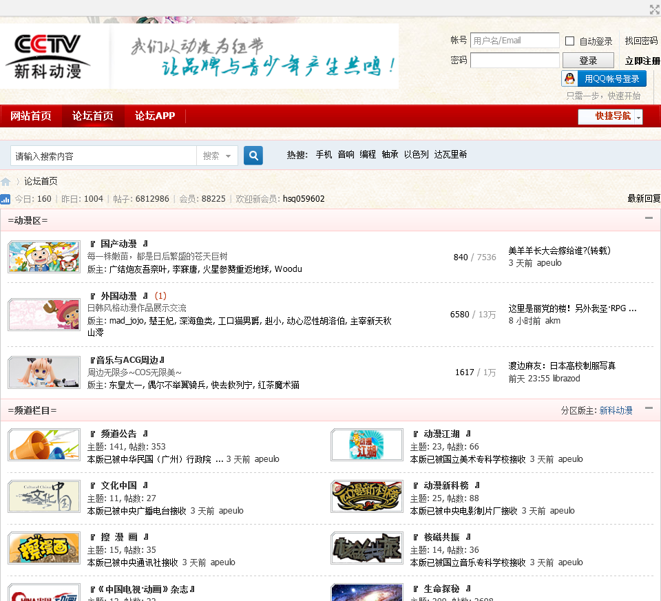The image size is (661, 601).
Task: Collapse the =频道栏目= section
Action: 649,408
